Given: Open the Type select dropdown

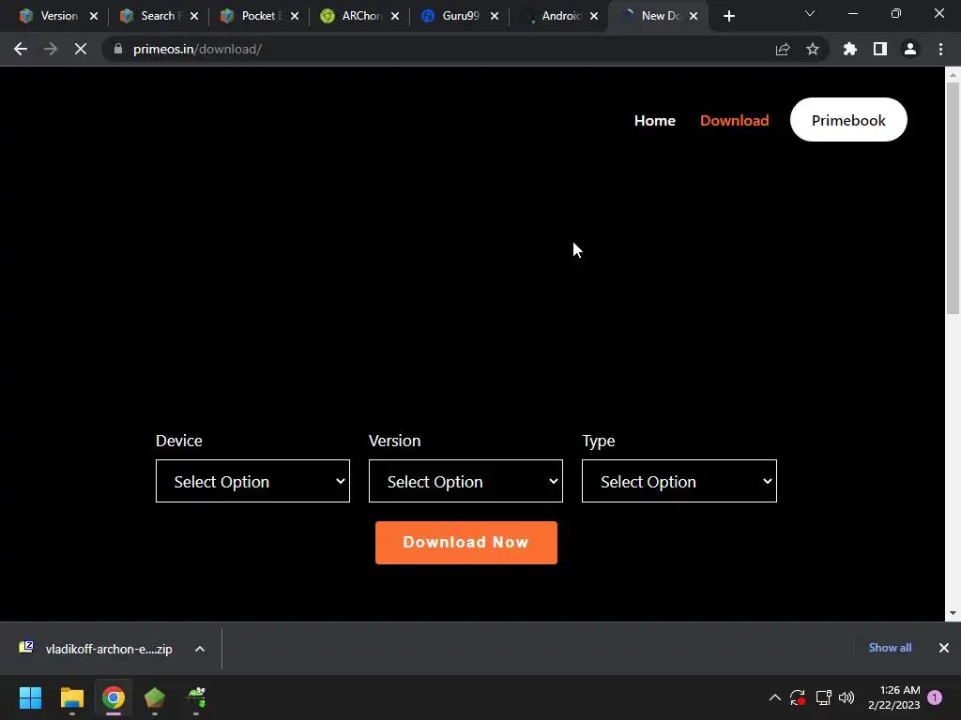Looking at the screenshot, I should tap(679, 481).
